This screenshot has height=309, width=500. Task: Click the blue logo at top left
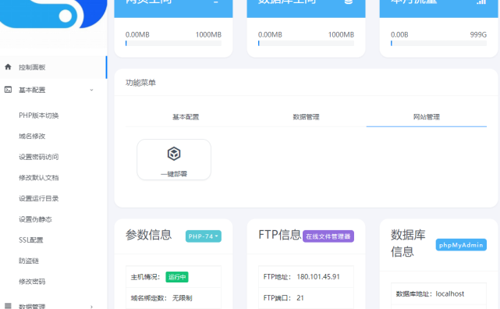[x=53, y=14]
